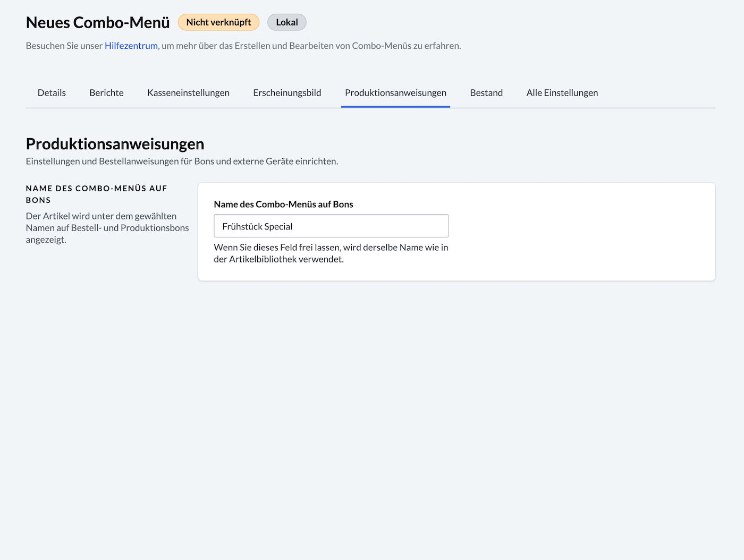Click the Produktionsanweisungen section heading
Screen dimensions: 744x560
pos(115,144)
